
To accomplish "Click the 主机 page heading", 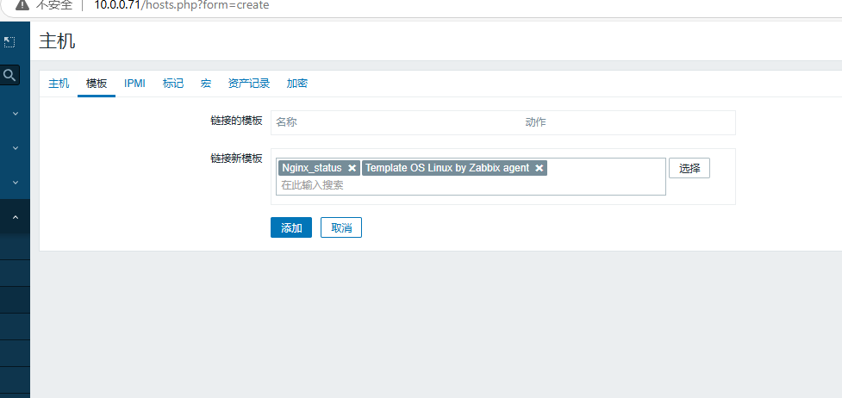I will pos(58,40).
